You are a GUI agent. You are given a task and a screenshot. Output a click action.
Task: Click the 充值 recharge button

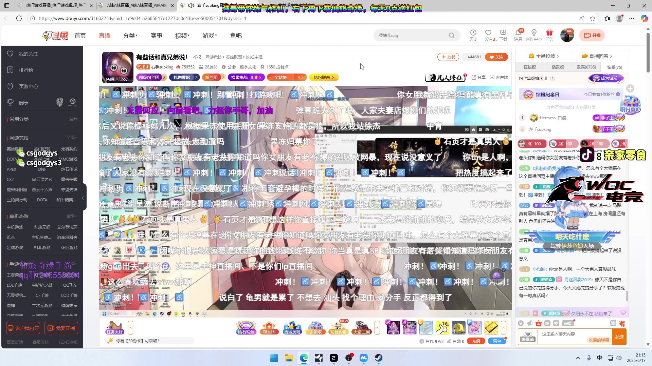476,341
